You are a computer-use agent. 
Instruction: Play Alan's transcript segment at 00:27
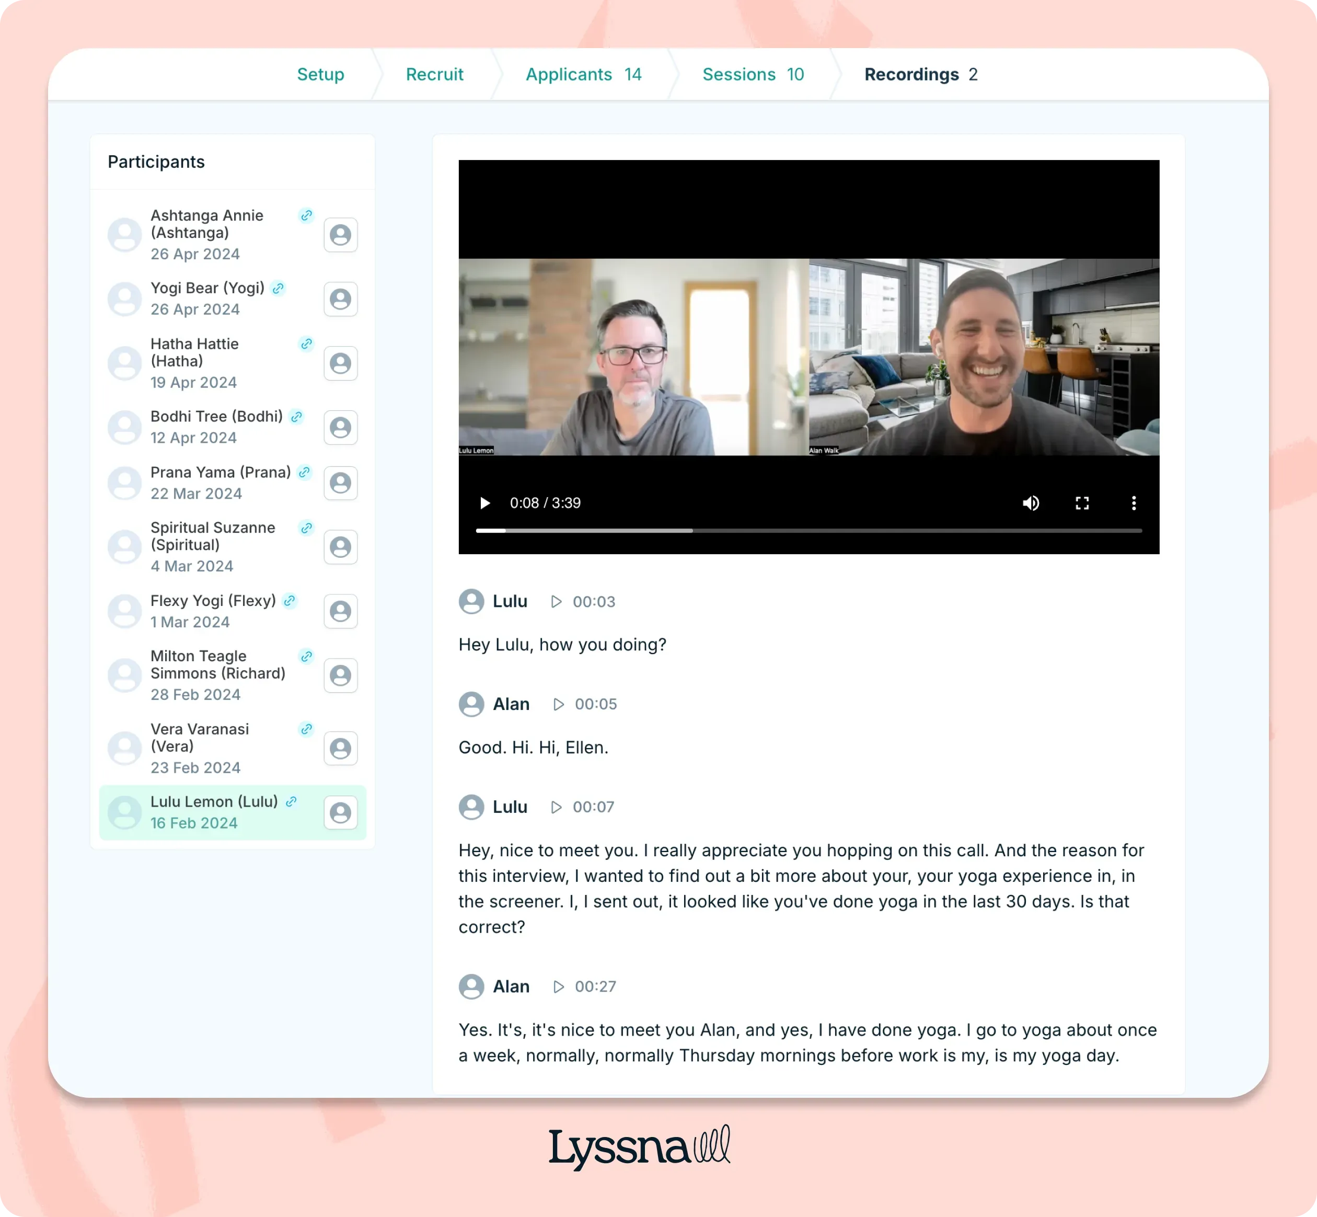[x=559, y=986]
